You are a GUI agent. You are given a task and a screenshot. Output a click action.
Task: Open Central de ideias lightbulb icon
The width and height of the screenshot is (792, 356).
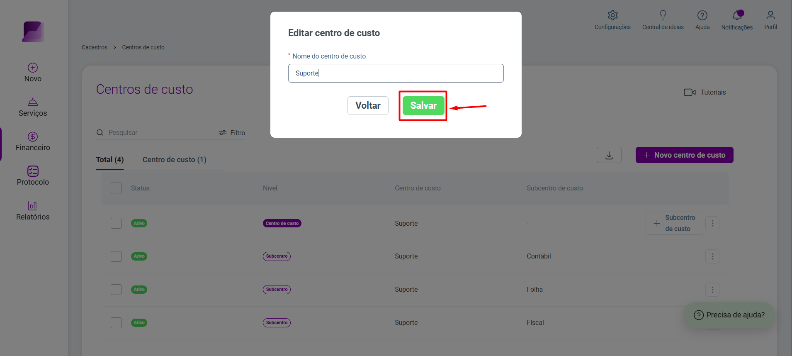pyautogui.click(x=663, y=15)
